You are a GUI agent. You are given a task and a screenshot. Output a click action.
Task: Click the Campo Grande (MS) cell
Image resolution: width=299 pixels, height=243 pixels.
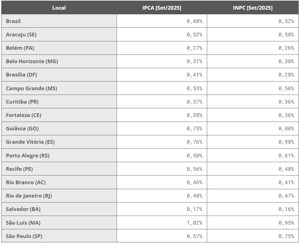(31, 88)
